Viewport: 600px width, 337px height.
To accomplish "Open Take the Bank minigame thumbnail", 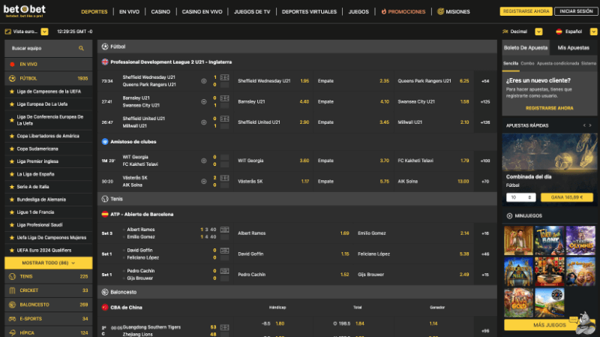I will click(x=550, y=240).
